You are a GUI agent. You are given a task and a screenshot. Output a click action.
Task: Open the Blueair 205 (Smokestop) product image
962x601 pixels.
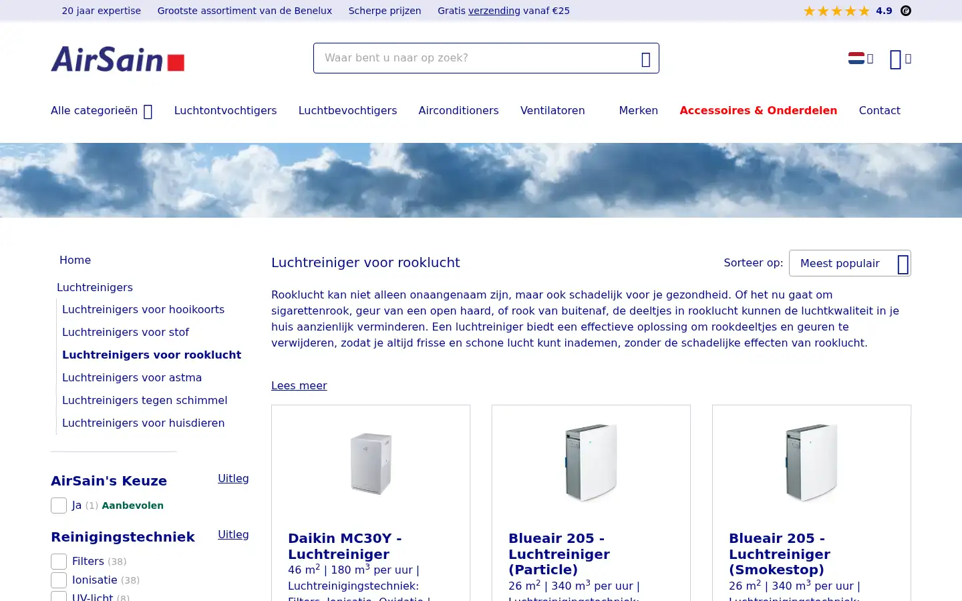(812, 462)
